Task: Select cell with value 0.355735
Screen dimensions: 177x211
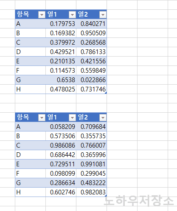Action: (92, 136)
